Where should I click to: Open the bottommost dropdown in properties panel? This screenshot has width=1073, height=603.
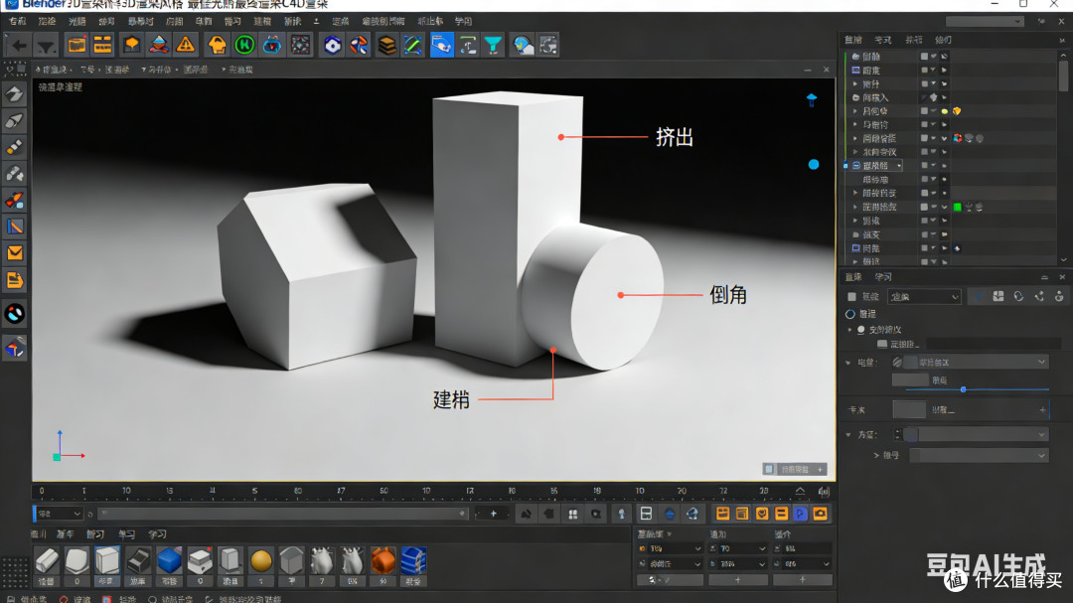point(979,455)
